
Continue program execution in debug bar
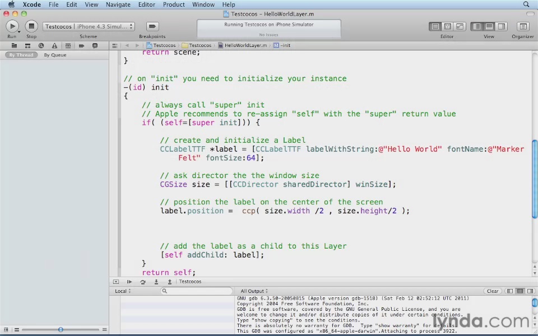129,282
